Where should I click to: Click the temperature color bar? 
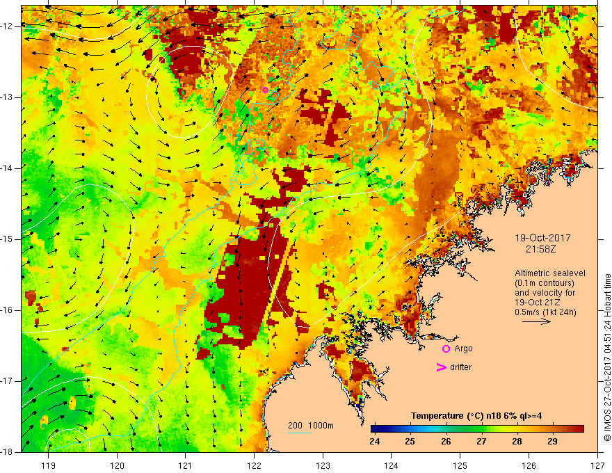477,429
